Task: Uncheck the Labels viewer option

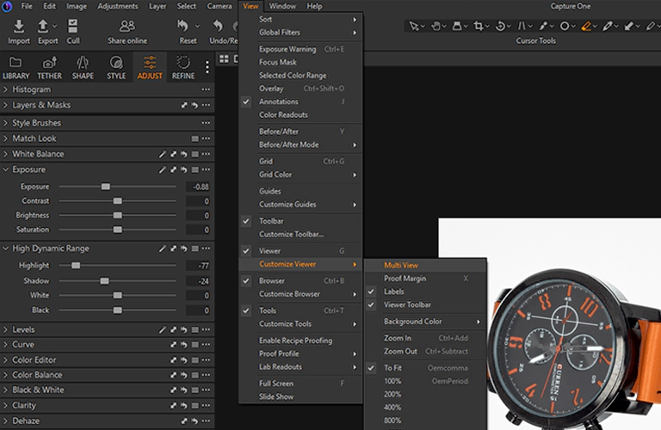Action: (393, 292)
